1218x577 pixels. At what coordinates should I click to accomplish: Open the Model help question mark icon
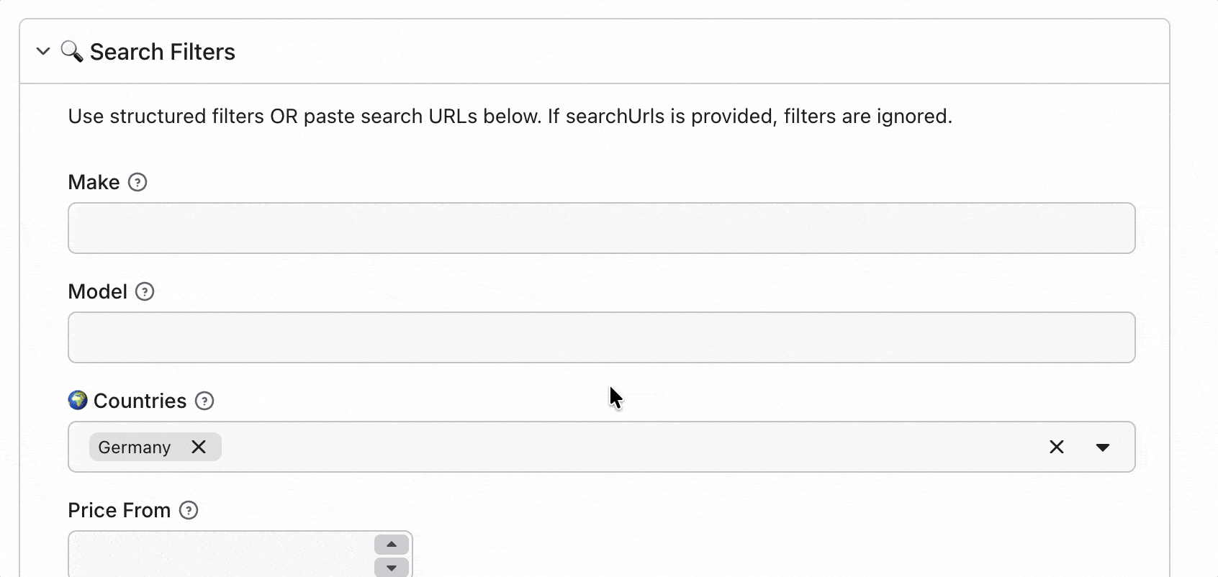pyautogui.click(x=145, y=291)
